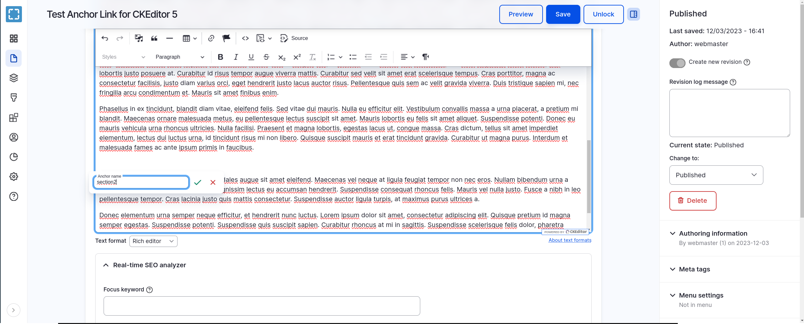Click the undo arrow icon
The height and width of the screenshot is (324, 804).
tap(105, 38)
